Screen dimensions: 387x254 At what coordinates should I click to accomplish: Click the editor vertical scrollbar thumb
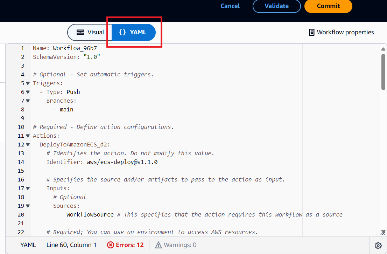click(383, 72)
